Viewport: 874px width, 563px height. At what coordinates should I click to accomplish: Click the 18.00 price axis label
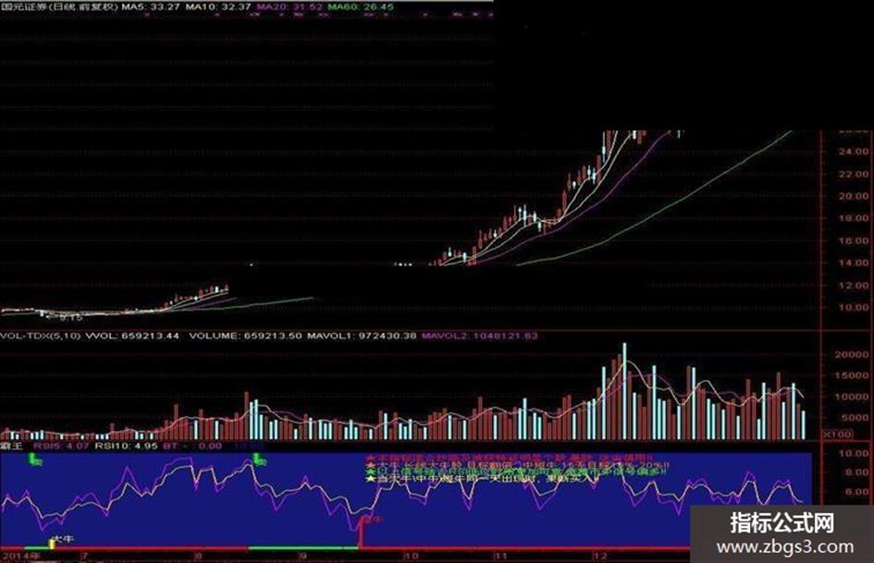pos(852,218)
